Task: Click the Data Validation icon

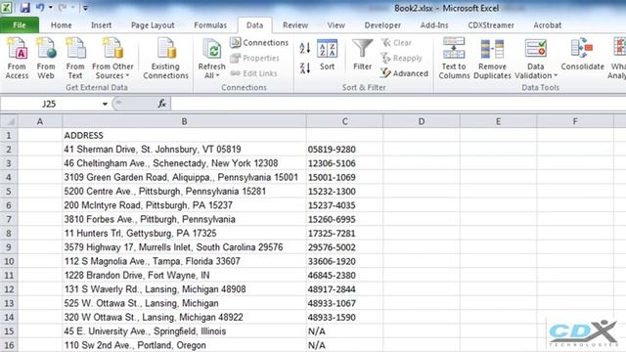Action: [x=535, y=49]
